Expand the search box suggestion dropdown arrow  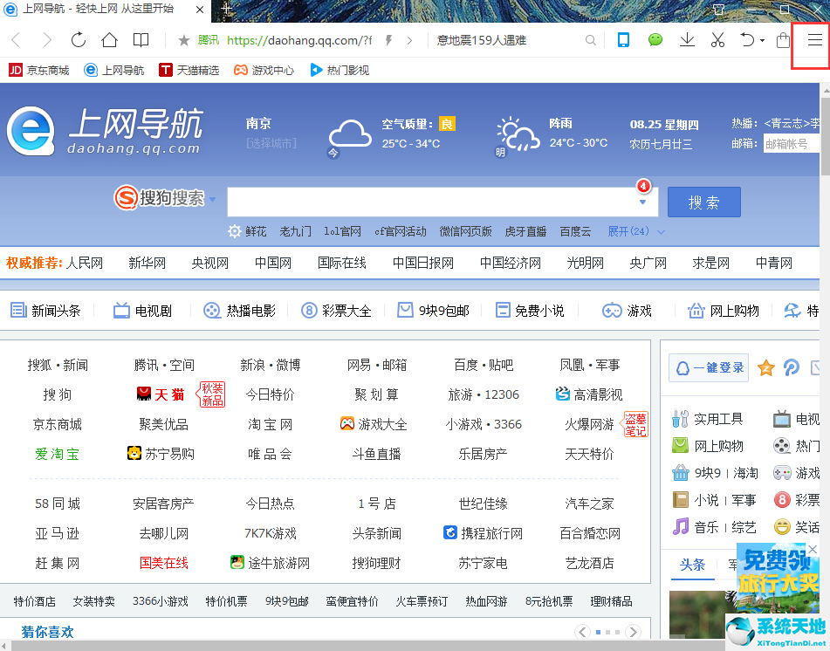[642, 202]
